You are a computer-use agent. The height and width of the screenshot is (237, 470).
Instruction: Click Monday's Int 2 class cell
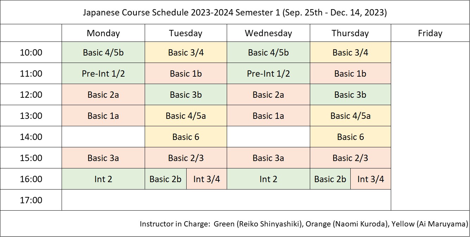(103, 179)
